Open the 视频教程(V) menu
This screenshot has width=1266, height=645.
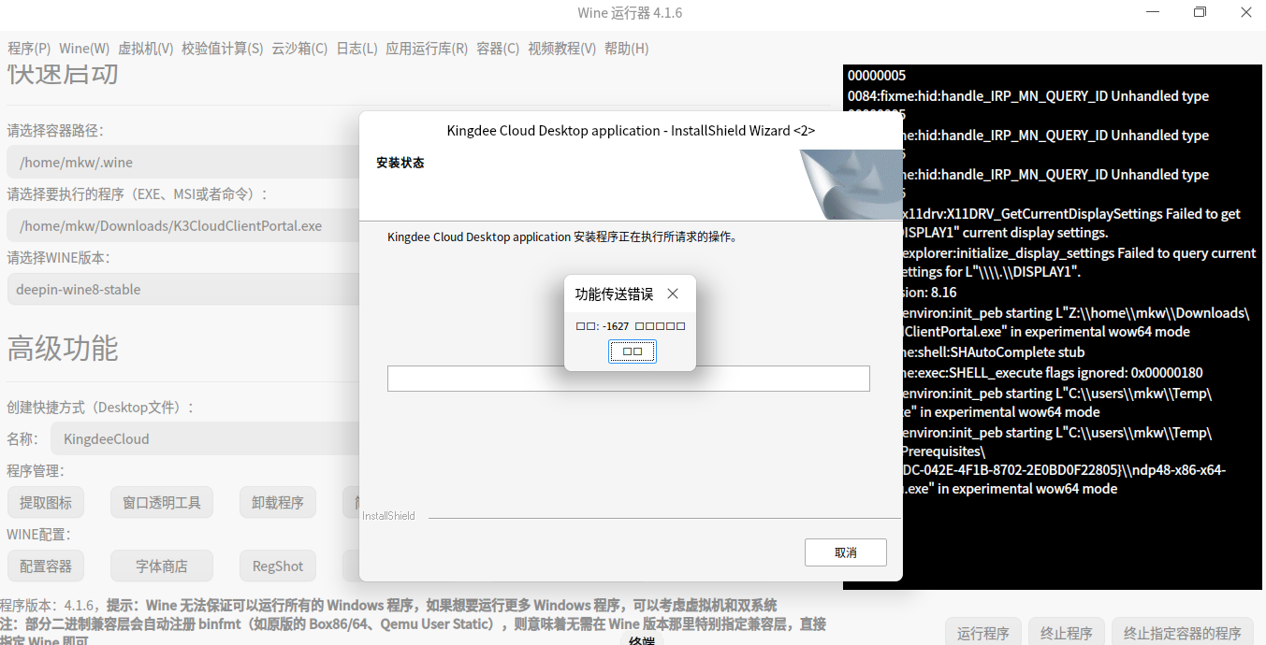coord(561,49)
